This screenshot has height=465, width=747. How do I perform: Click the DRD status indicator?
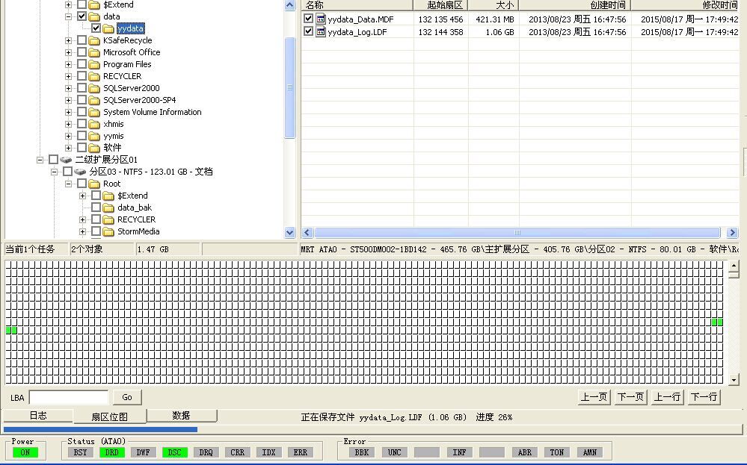click(x=112, y=452)
